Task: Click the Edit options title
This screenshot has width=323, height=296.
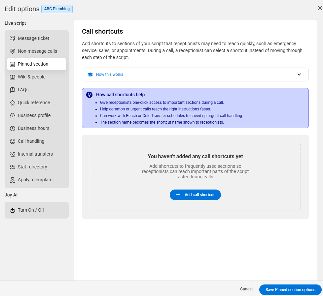Action: tap(22, 9)
